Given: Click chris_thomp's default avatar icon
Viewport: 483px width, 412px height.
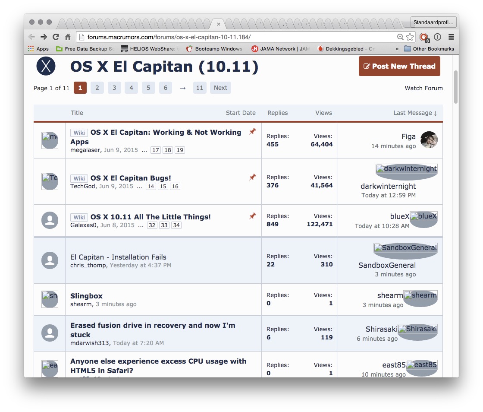Looking at the screenshot, I should [50, 260].
